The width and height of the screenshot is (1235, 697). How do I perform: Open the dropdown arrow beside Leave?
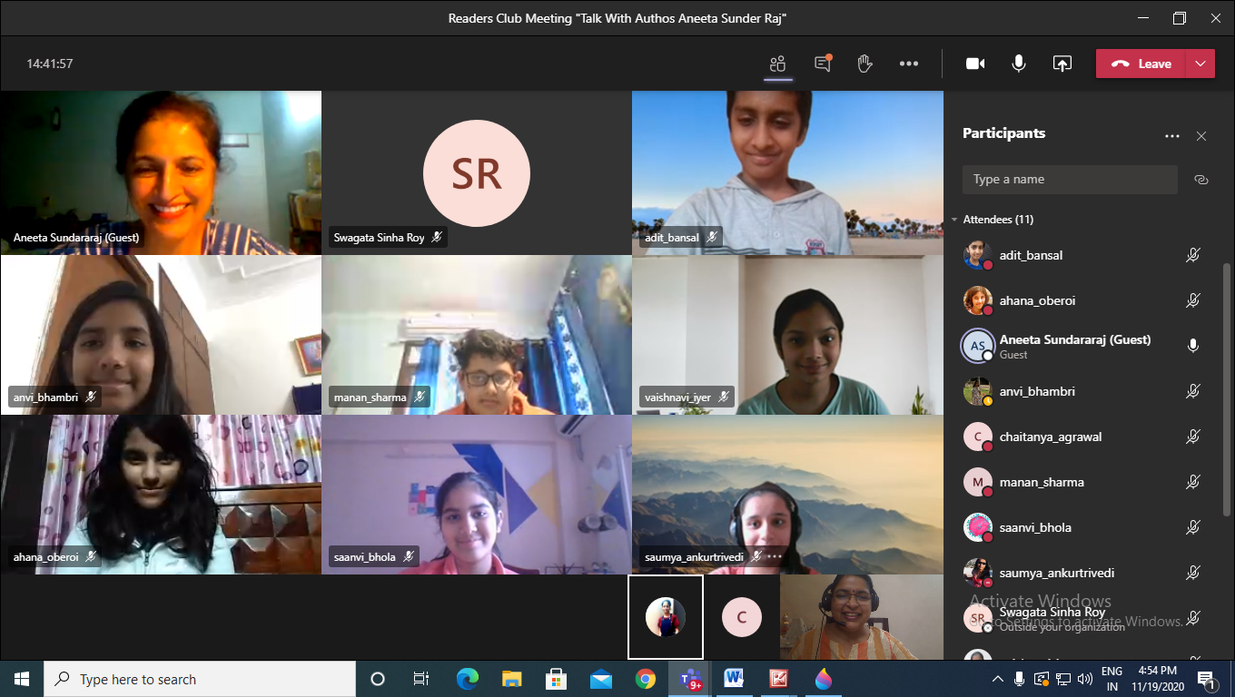click(x=1200, y=64)
